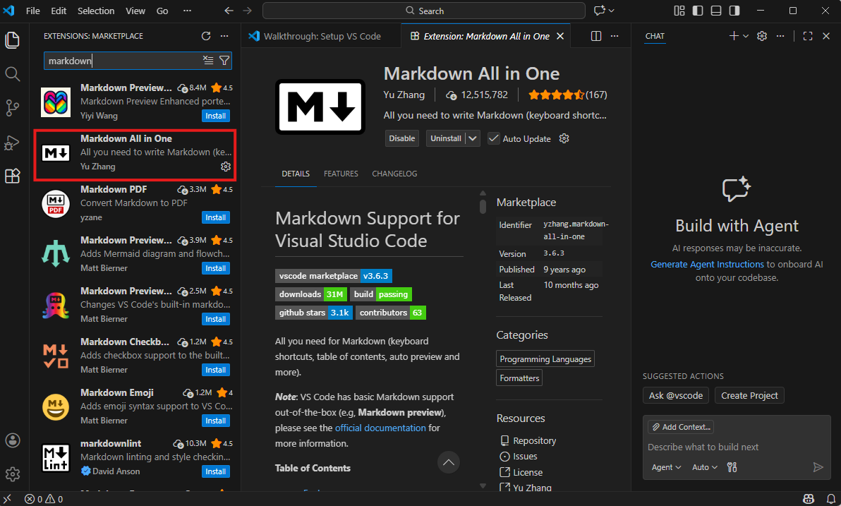The width and height of the screenshot is (841, 506).
Task: Close the Markdown All in One extension tab
Action: coord(560,36)
